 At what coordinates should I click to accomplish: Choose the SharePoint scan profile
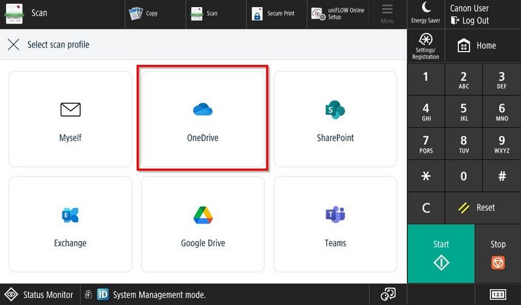point(335,119)
